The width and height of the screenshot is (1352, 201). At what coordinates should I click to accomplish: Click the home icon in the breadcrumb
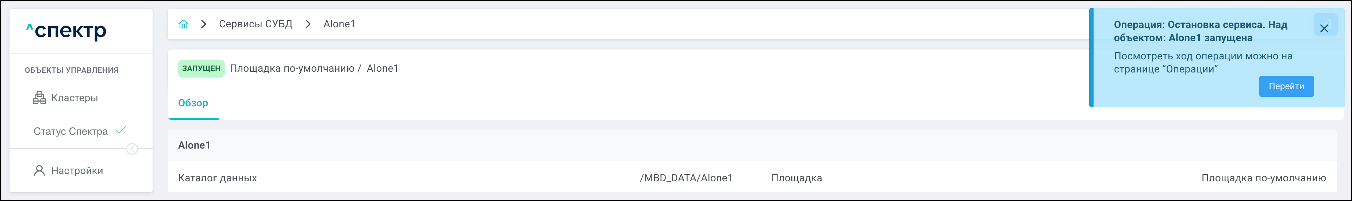pos(183,24)
